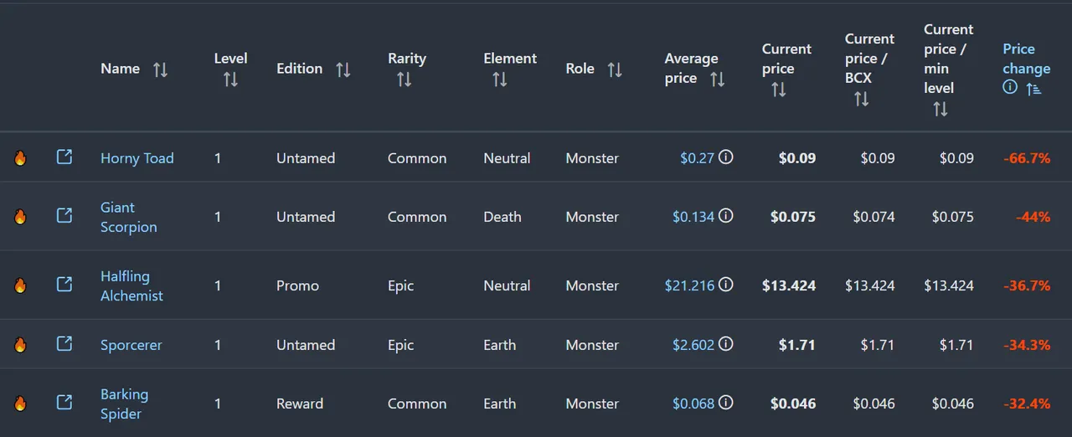Open the Sporcerer card link

coord(131,345)
